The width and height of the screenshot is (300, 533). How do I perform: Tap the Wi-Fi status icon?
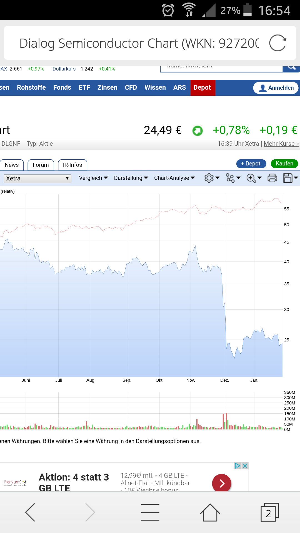click(x=189, y=10)
